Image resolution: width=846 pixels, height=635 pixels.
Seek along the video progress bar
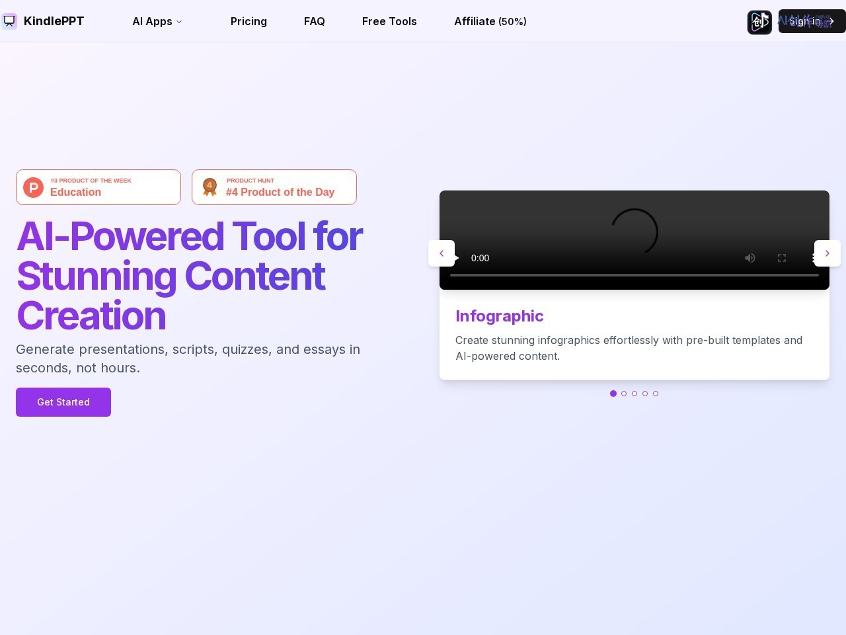tap(634, 275)
